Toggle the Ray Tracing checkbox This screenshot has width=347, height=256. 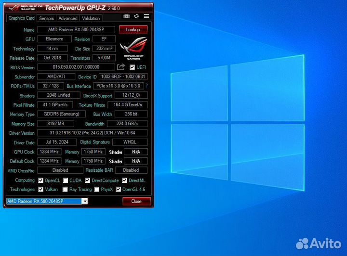[x=65, y=189]
